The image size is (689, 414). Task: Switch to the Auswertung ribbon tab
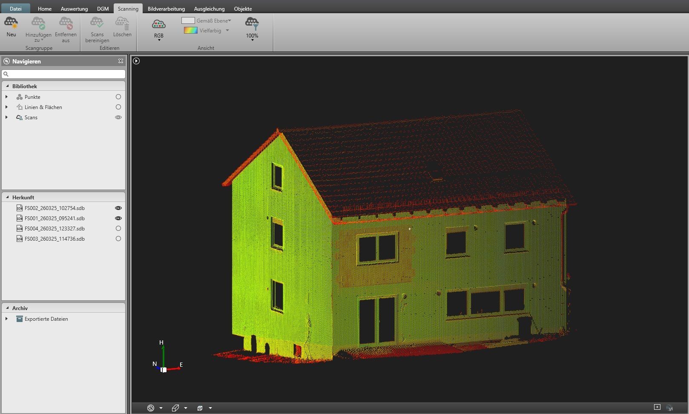pos(74,9)
